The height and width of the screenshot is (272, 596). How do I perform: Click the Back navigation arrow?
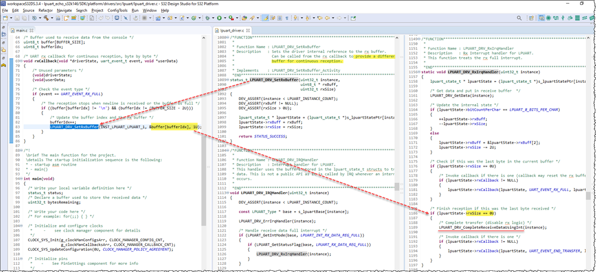click(x=327, y=18)
